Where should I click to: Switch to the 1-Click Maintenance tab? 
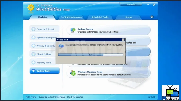tap(71, 17)
